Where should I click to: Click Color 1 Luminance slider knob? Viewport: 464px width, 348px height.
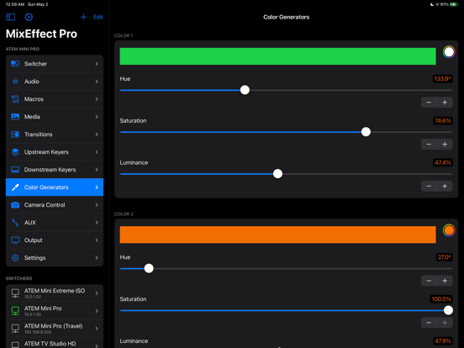(277, 174)
